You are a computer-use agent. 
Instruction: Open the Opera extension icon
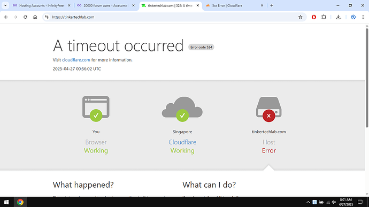pos(314,17)
